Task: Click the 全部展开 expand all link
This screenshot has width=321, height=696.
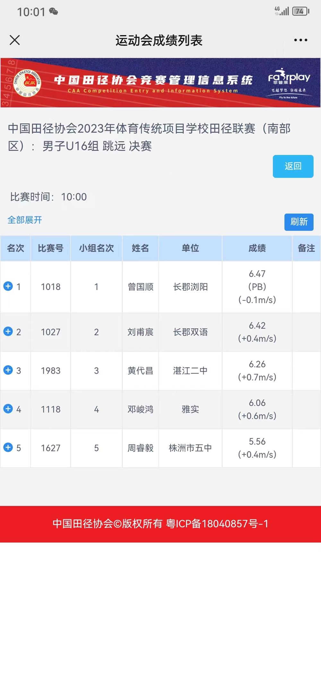Action: point(25,220)
